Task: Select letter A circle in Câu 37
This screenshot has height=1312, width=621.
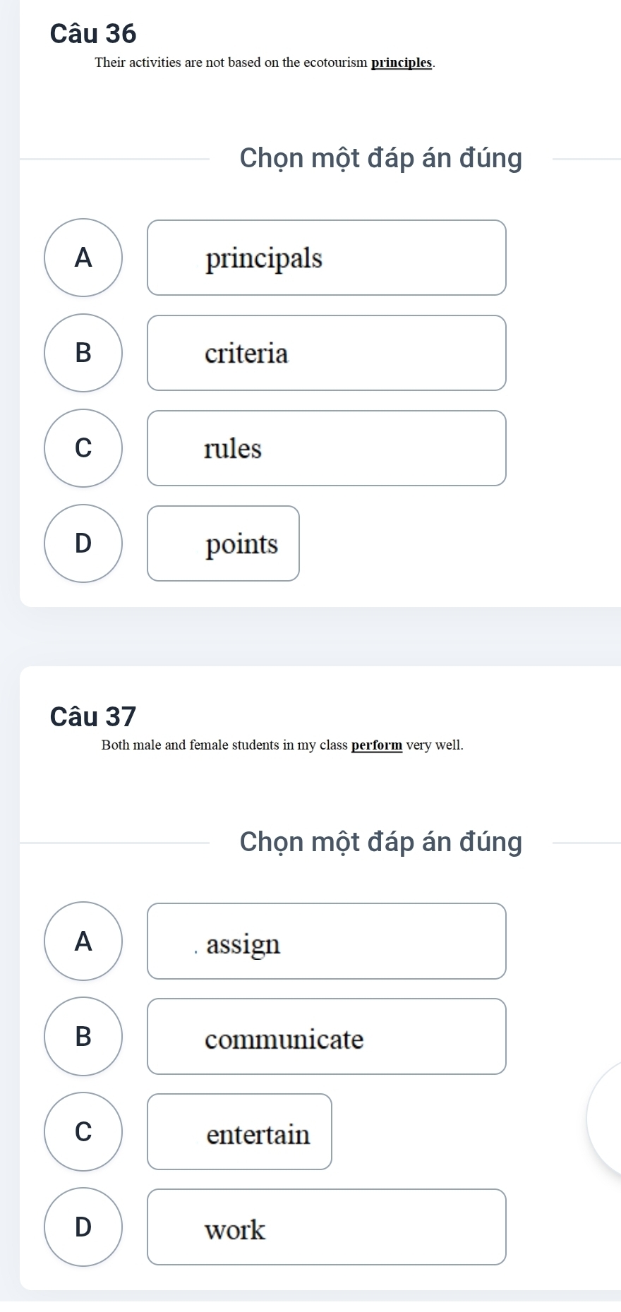Action: pyautogui.click(x=83, y=941)
